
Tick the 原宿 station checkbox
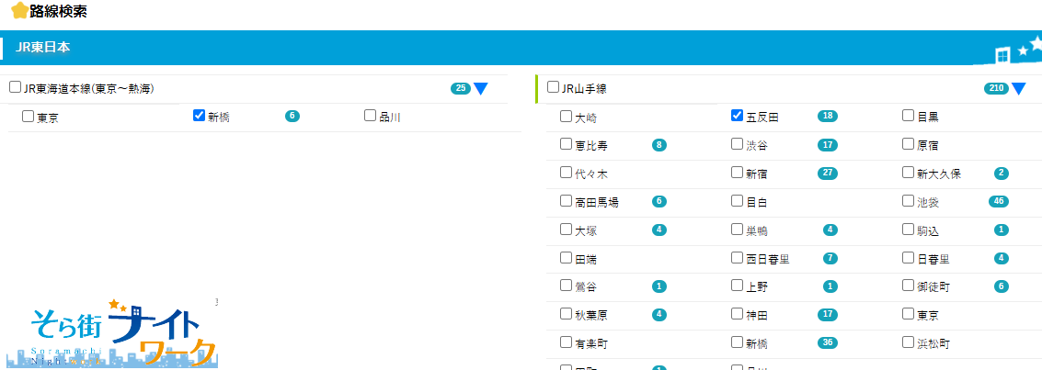click(x=909, y=143)
